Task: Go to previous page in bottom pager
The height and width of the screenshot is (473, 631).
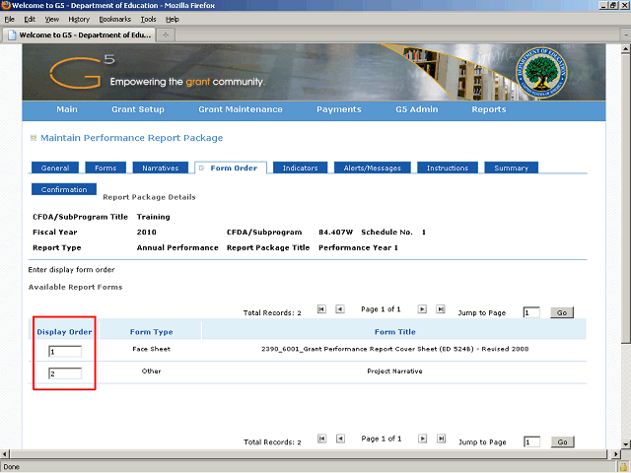Action: click(x=340, y=439)
